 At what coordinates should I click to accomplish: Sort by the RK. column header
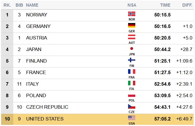coord(7,5)
